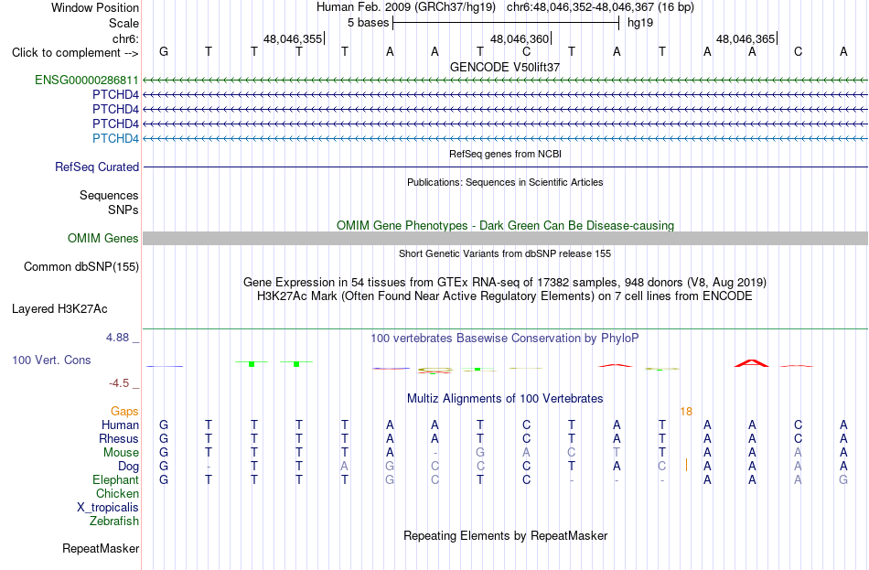
Task: Open the 'RefSeq genes from NCBI' title
Action: pos(505,154)
